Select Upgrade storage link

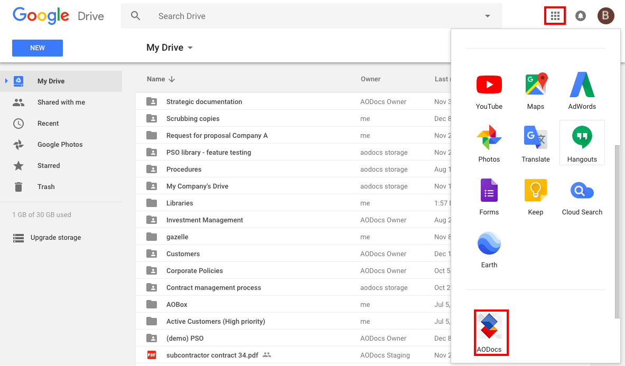(x=54, y=237)
